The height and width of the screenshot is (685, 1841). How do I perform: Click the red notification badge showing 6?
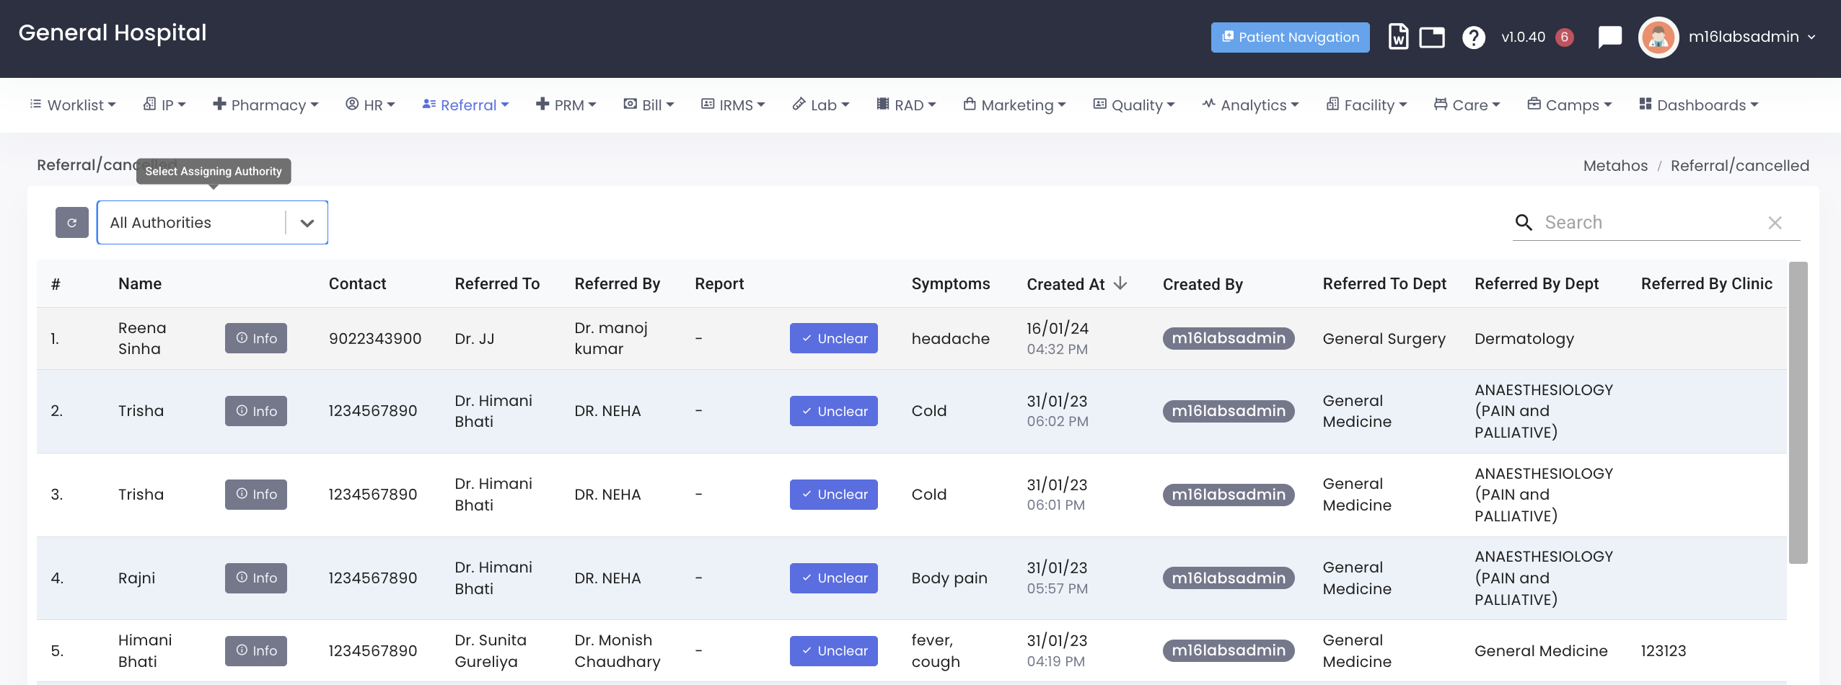pyautogui.click(x=1564, y=37)
